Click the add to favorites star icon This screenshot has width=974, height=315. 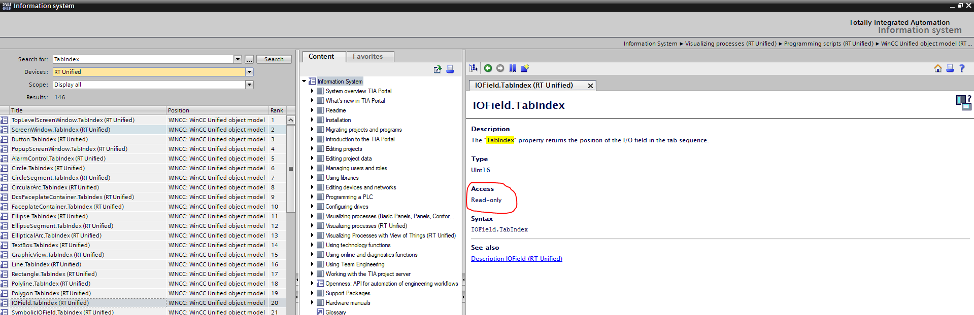525,68
